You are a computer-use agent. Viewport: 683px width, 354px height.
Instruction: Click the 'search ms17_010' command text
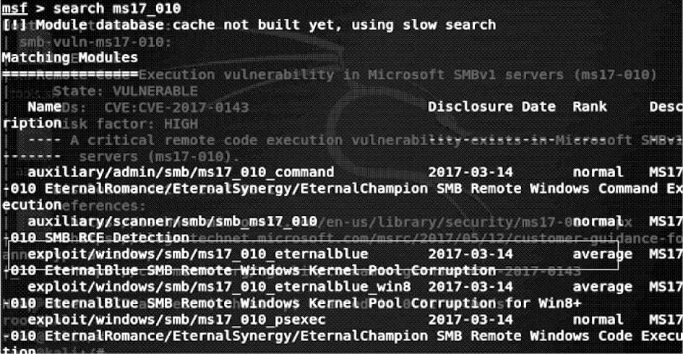click(117, 8)
